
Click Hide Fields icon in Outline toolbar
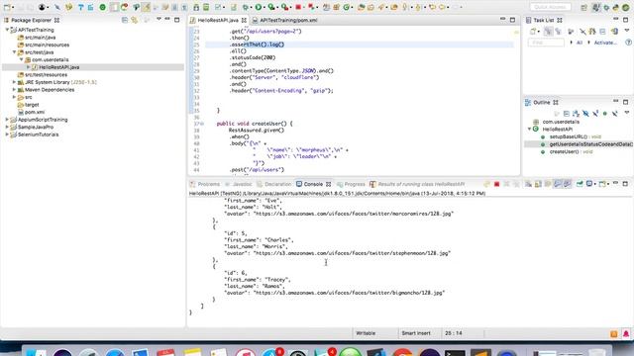pos(585,113)
